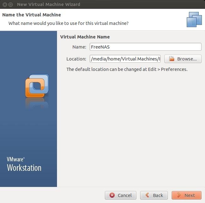Proceed with the Next button

coord(186,195)
